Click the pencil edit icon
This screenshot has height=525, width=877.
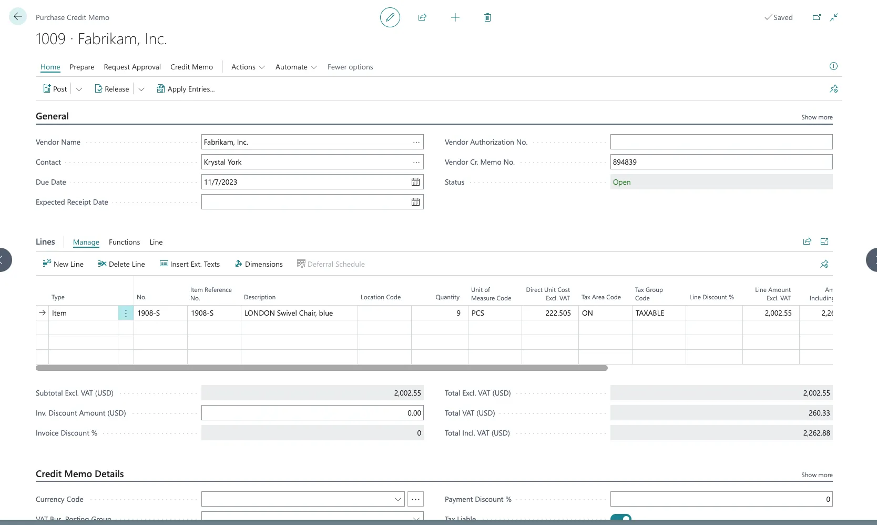coord(390,17)
